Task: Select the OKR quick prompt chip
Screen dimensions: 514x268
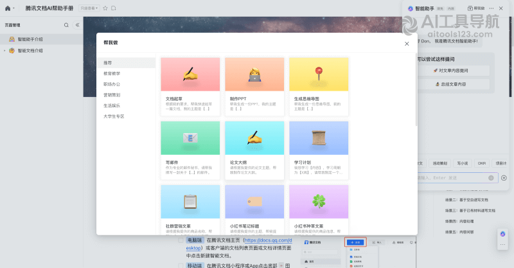Action: [x=481, y=163]
